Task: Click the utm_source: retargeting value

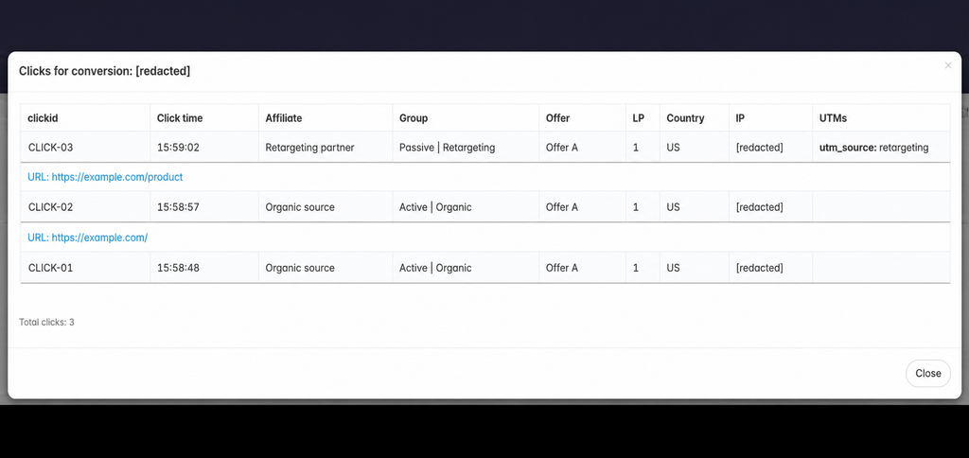Action: pyautogui.click(x=873, y=148)
